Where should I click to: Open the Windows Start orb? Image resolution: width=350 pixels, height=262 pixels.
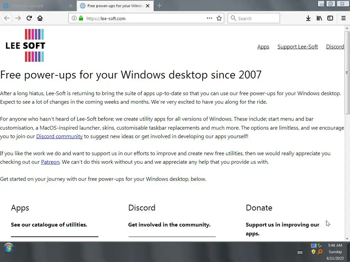(9, 247)
